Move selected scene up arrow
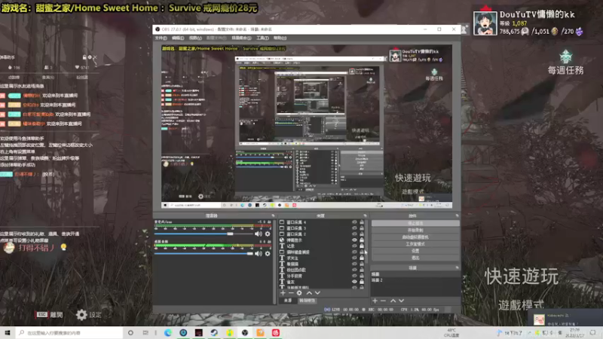 coord(393,301)
